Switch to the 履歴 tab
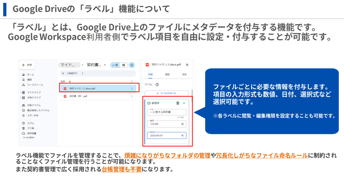Image resolution: width=344 pixels, height=193 pixels. (x=167, y=74)
